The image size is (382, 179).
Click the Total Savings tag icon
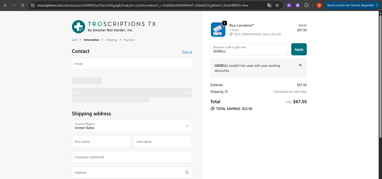tap(212, 109)
